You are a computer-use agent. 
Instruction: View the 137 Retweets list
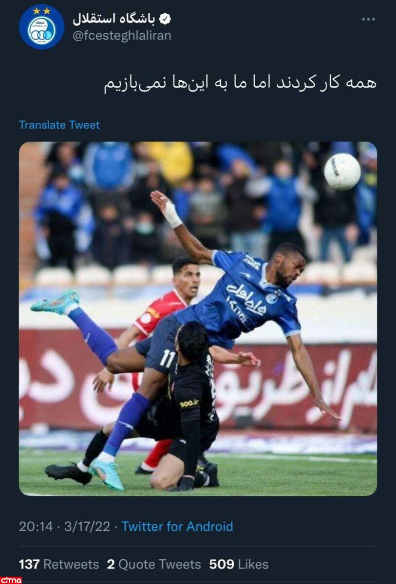[x=59, y=565]
